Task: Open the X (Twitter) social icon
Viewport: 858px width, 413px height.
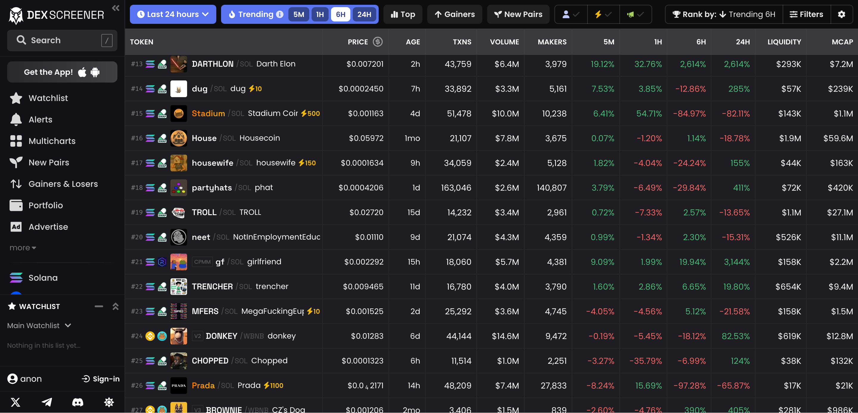Action: [15, 402]
